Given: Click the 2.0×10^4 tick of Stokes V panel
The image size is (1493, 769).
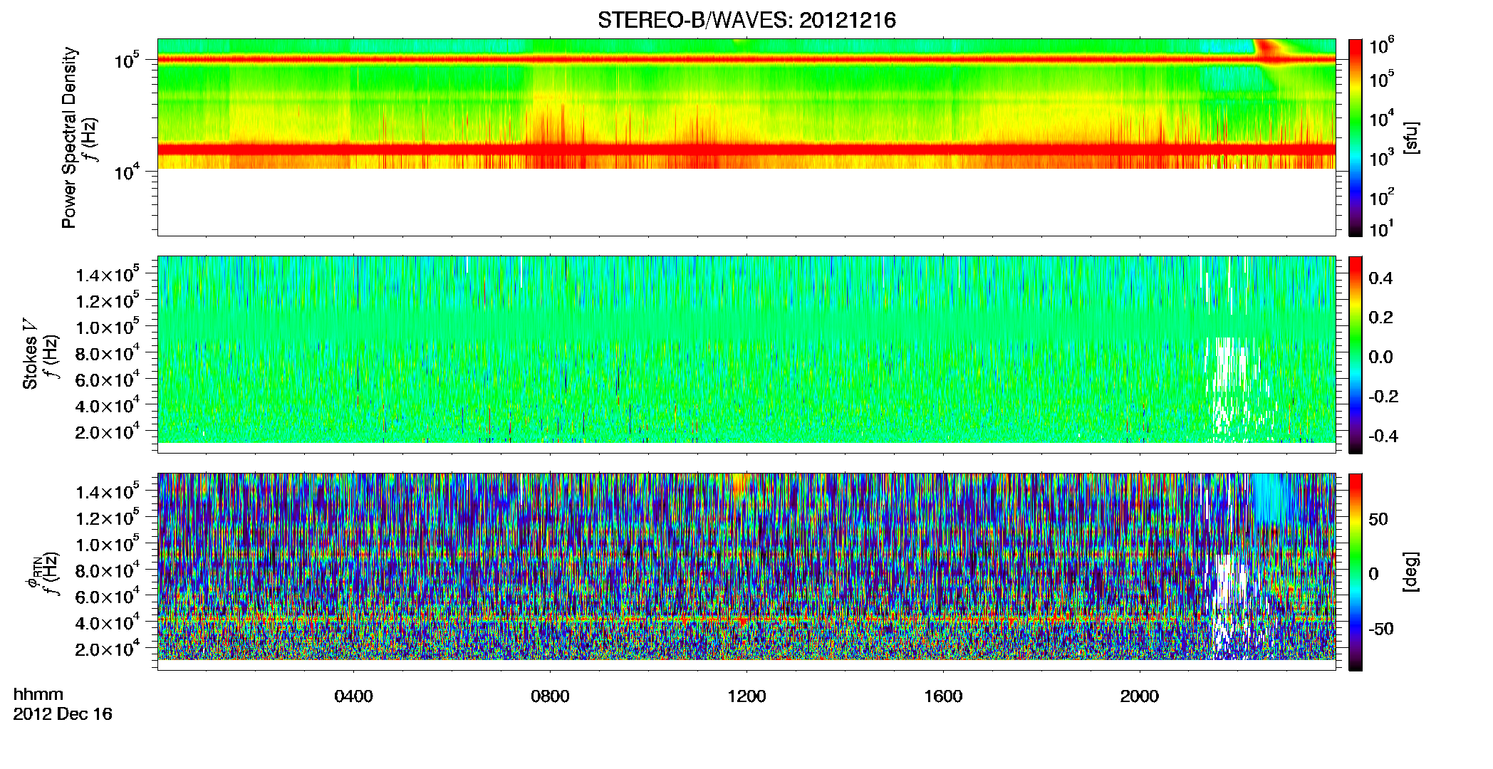Looking at the screenshot, I should (x=108, y=431).
